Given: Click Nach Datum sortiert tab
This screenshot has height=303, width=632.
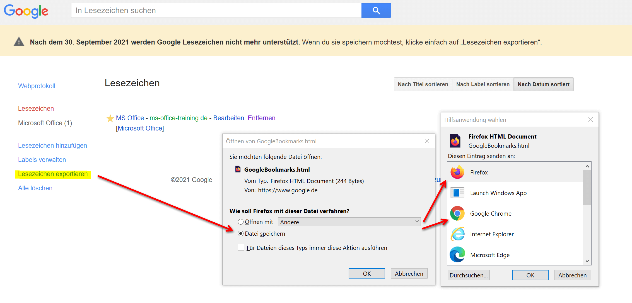Looking at the screenshot, I should pyautogui.click(x=544, y=84).
